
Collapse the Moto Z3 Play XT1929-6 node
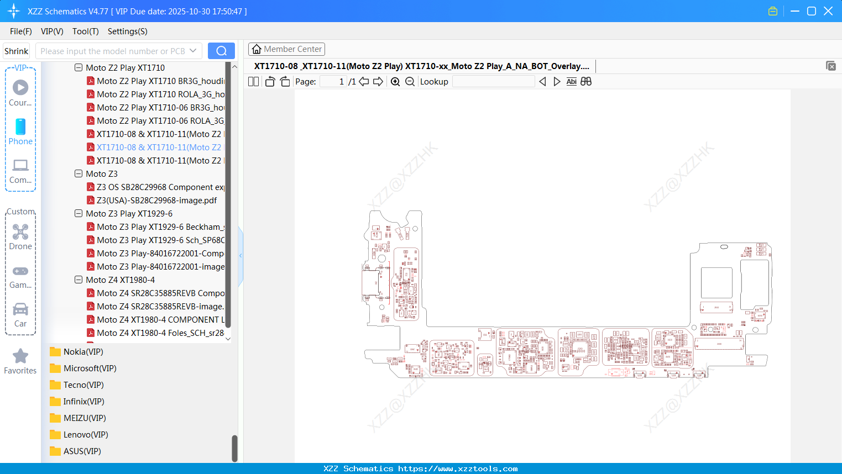pos(79,213)
